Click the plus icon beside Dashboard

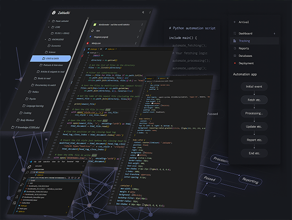pos(274,33)
